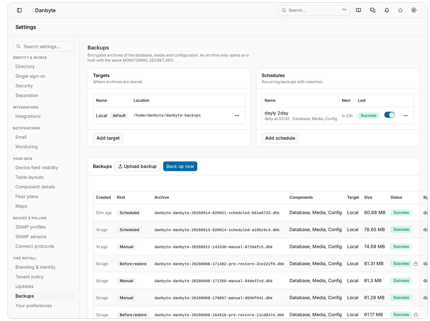Click the lock icon on 171402 pre-restore row

tap(416, 264)
